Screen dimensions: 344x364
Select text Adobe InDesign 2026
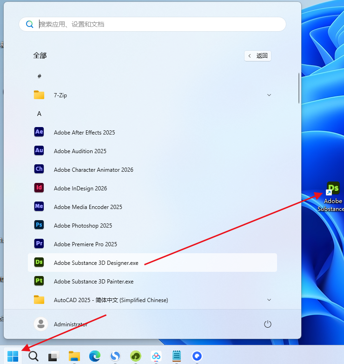(80, 188)
